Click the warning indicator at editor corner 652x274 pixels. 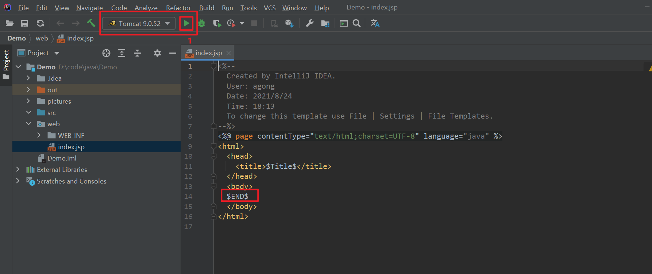[x=650, y=68]
